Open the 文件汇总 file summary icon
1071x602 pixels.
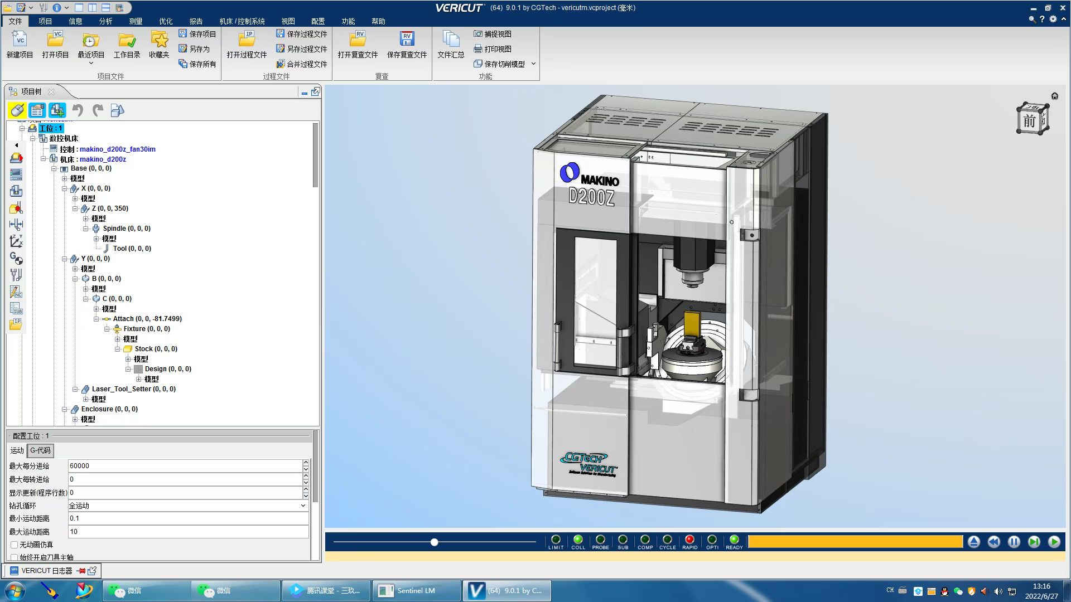point(450,40)
